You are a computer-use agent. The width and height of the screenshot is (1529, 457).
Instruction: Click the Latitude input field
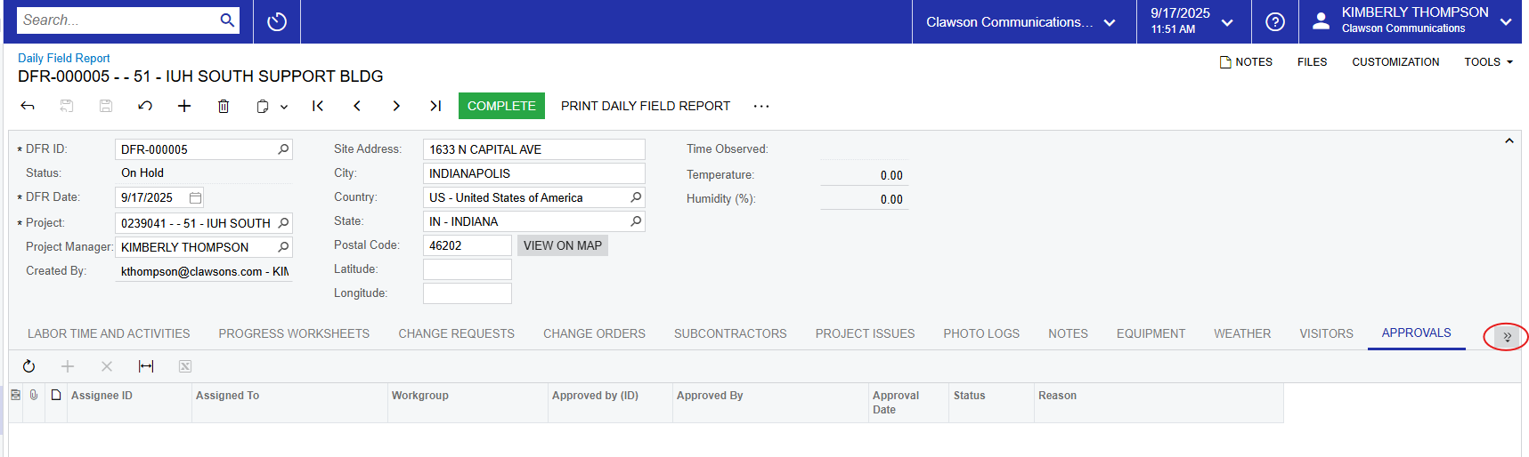point(467,269)
